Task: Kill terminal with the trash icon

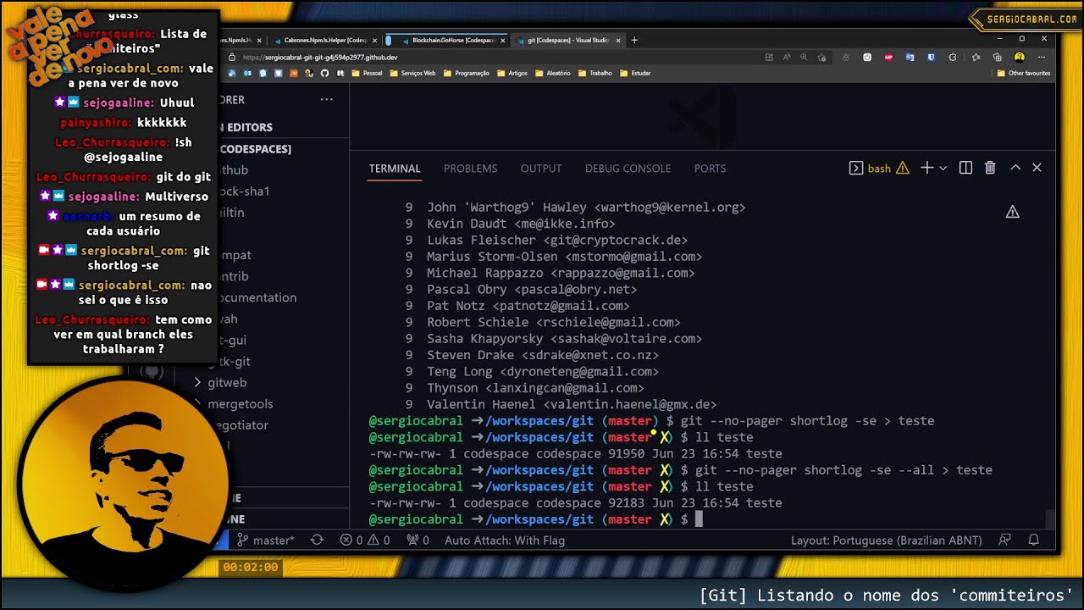Action: click(x=990, y=168)
